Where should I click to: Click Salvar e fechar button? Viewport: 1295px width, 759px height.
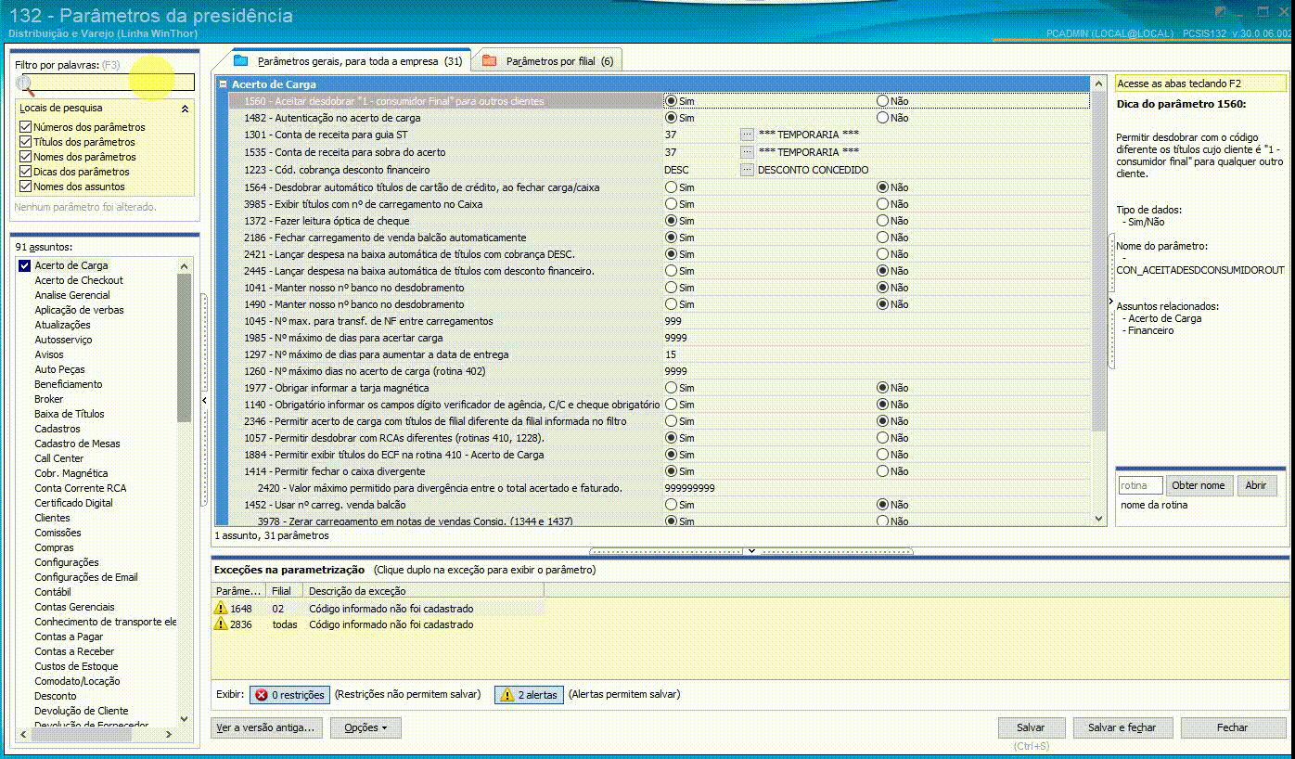coord(1122,727)
